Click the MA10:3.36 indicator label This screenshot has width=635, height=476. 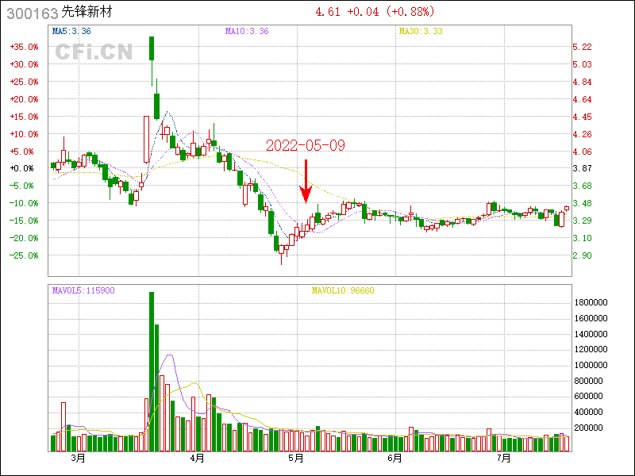tap(247, 31)
